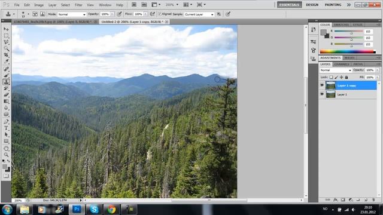This screenshot has width=383, height=215.
Task: Toggle the Aligned checkbox
Action: (160, 14)
